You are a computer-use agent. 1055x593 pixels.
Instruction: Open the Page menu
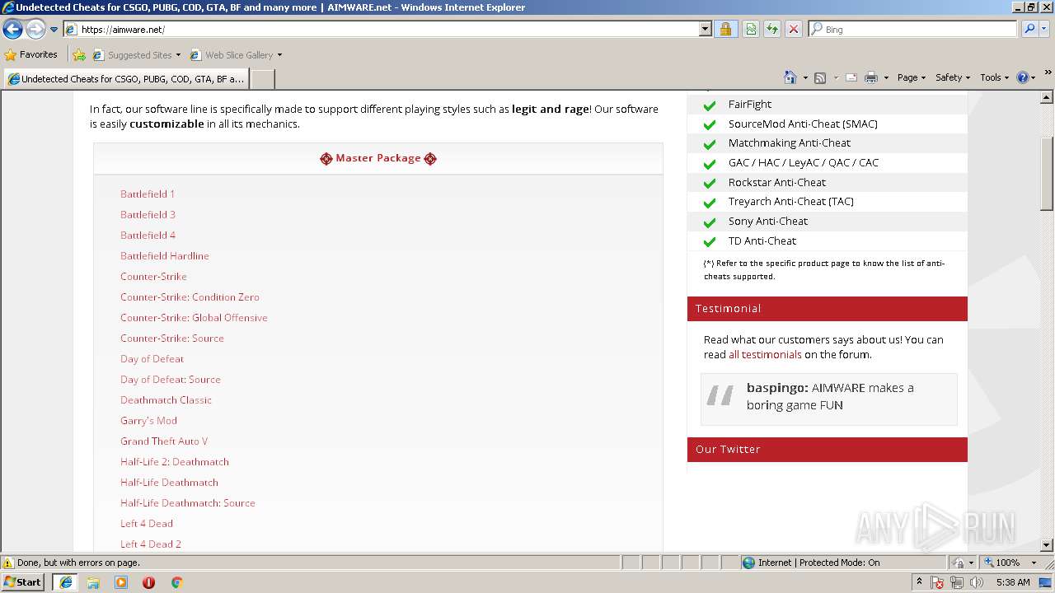pos(912,77)
